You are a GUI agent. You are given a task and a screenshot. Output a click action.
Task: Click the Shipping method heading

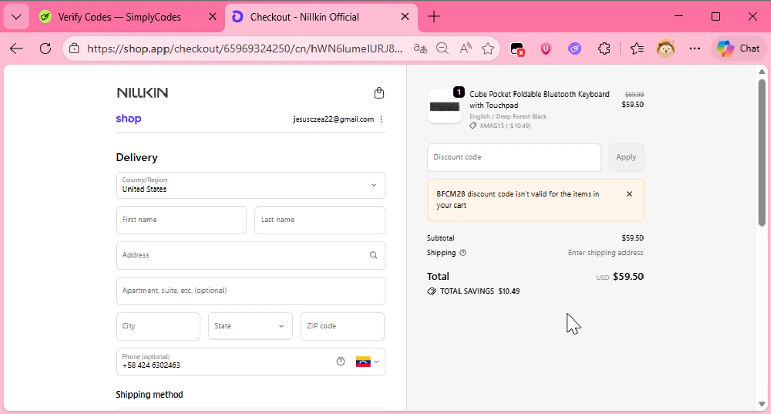tap(150, 394)
